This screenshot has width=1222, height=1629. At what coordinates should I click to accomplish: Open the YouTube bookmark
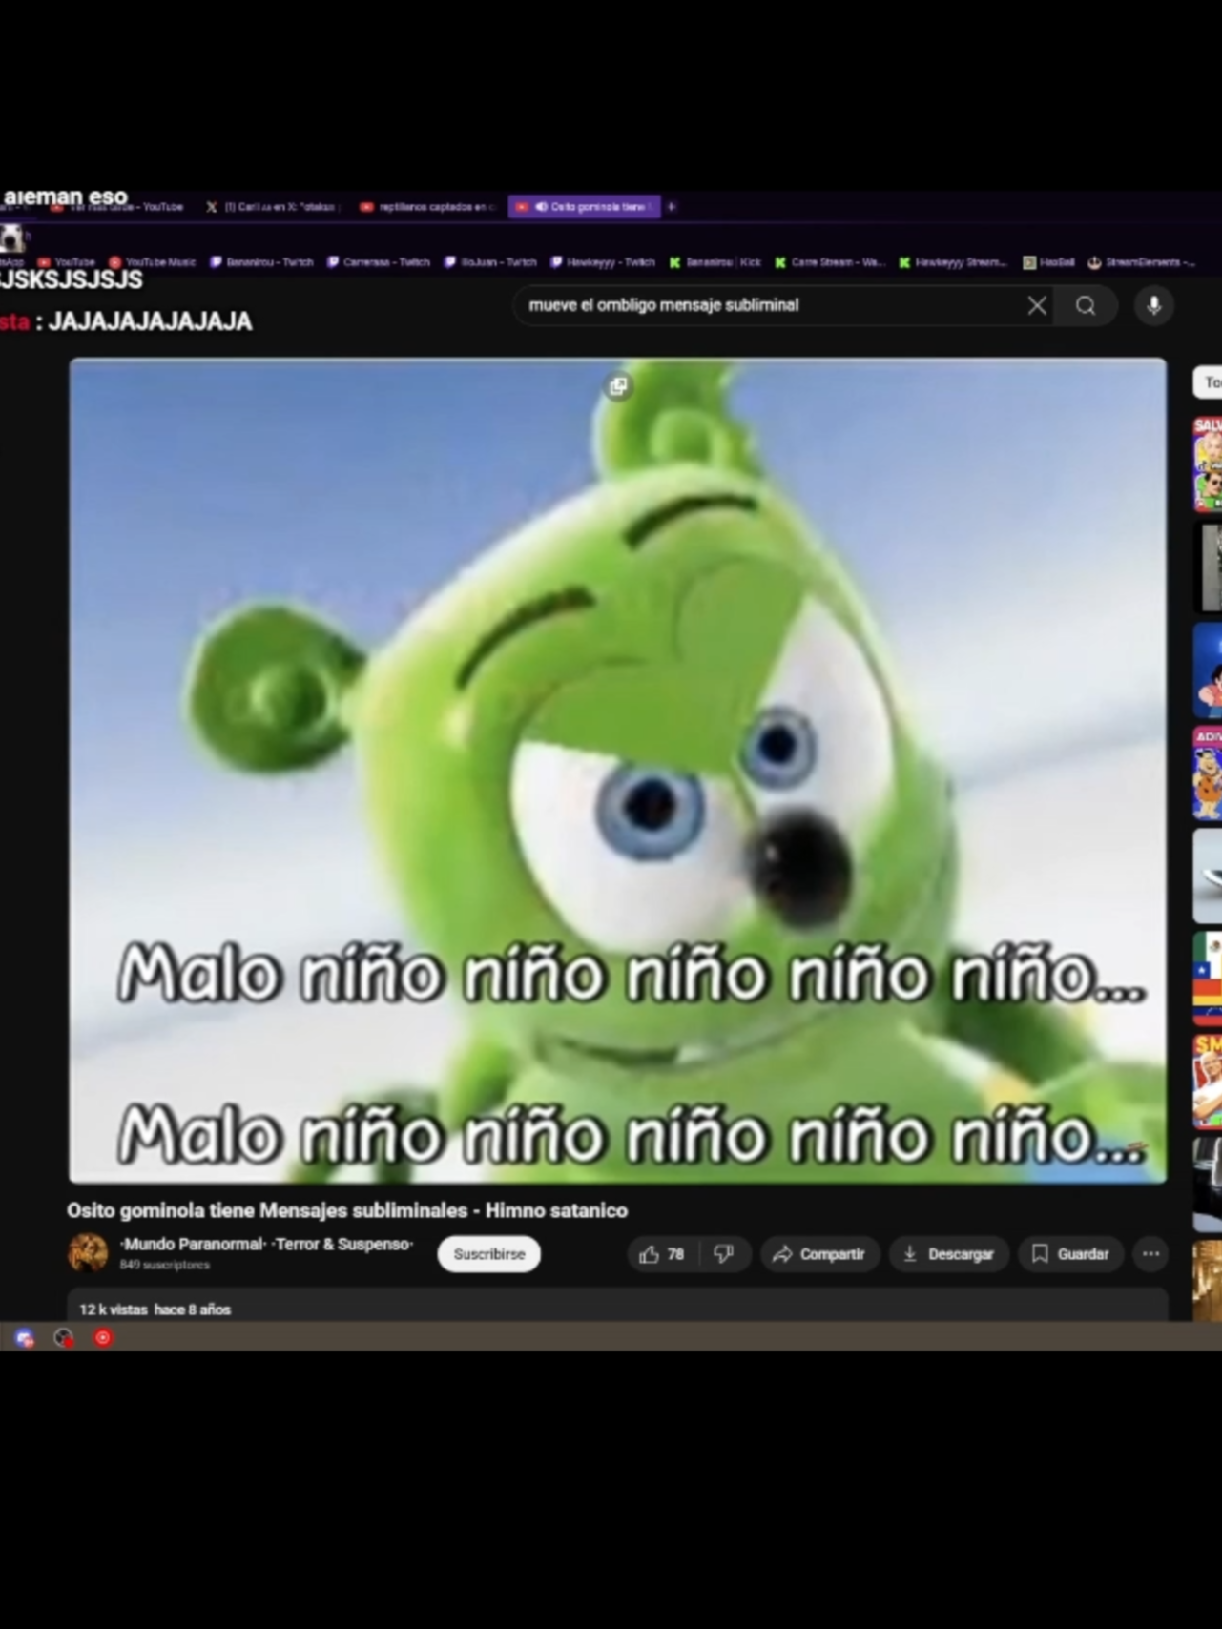[x=67, y=262]
